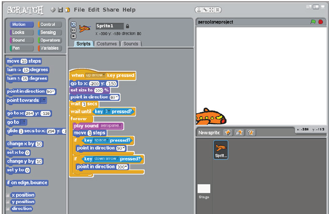Open the Share menu
This screenshot has width=329, height=214.
tap(111, 10)
